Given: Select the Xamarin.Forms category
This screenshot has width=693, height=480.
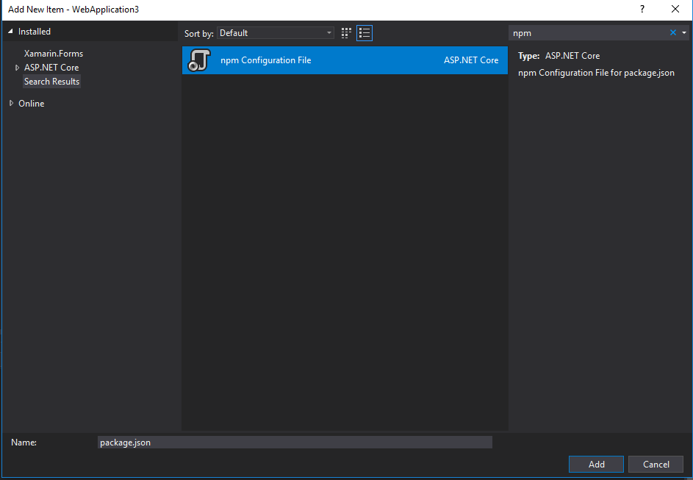Looking at the screenshot, I should point(52,53).
